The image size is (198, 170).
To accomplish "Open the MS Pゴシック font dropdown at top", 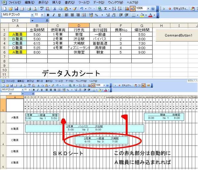I will click(32, 15).
